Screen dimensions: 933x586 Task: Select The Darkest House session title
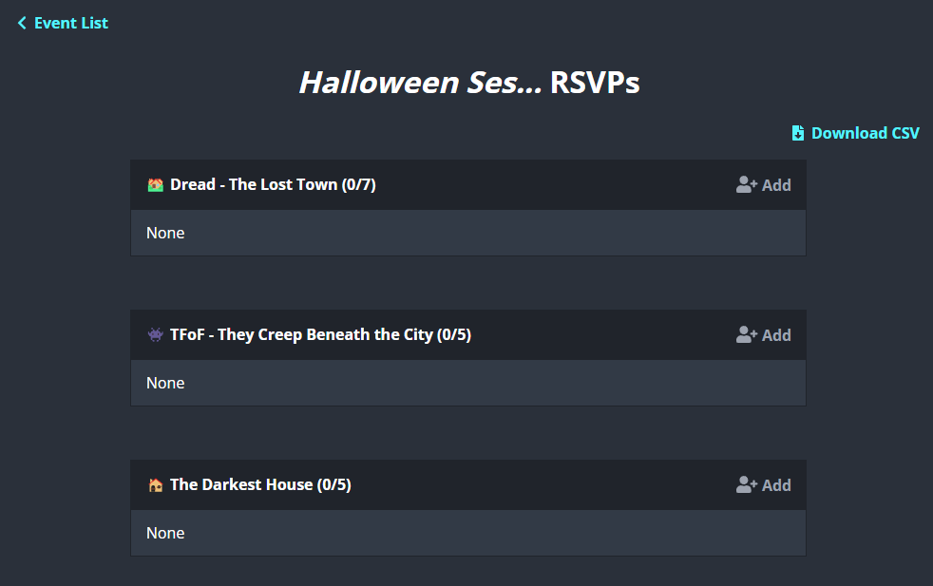pyautogui.click(x=260, y=484)
